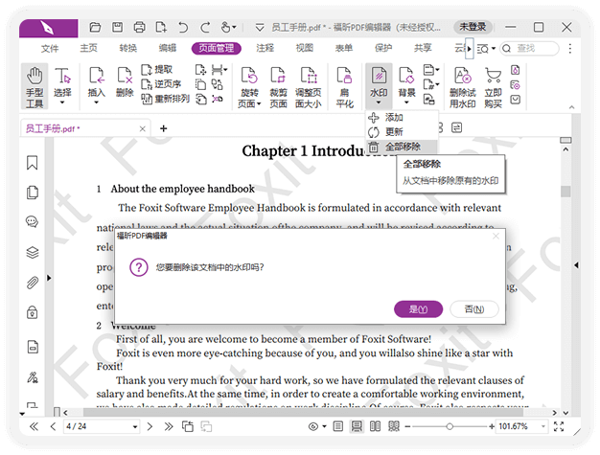The width and height of the screenshot is (600, 455).
Task: Switch to the 注释 tab
Action: (265, 48)
